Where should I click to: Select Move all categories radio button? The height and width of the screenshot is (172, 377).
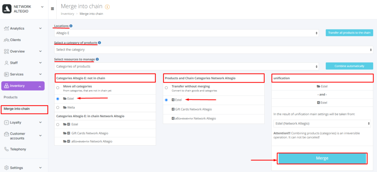click(58, 88)
